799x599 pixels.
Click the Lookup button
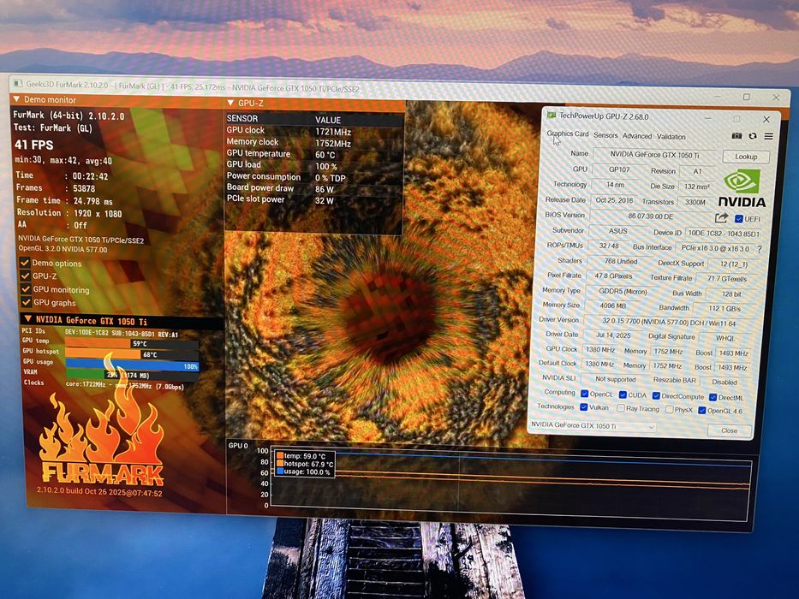tap(746, 157)
